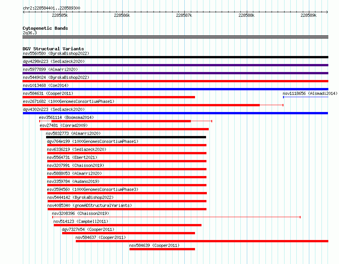The image size is (339, 264).
Task: Open variant nsv5977899 (Almarri2020)
Action: [50, 69]
